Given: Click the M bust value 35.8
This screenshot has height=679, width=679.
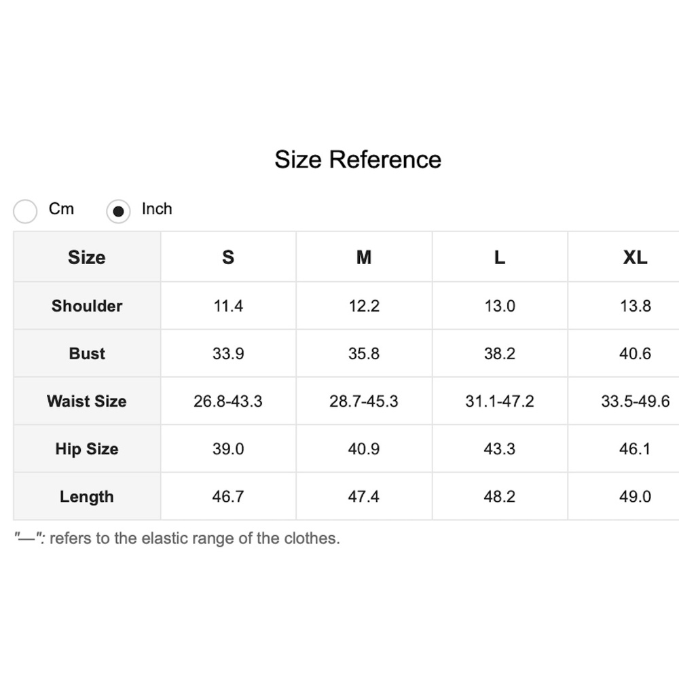Looking at the screenshot, I should click(364, 354).
